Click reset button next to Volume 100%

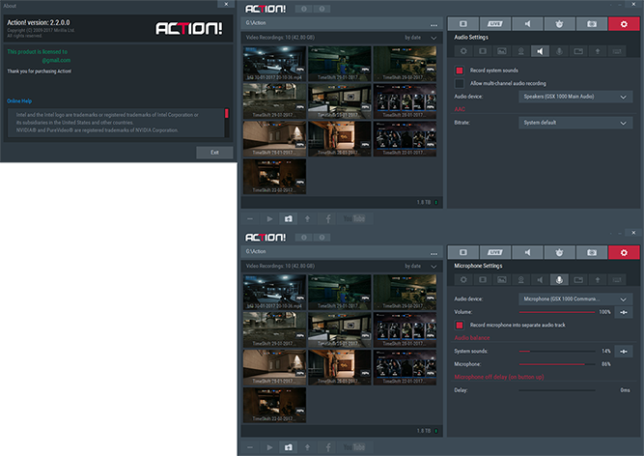tap(624, 312)
